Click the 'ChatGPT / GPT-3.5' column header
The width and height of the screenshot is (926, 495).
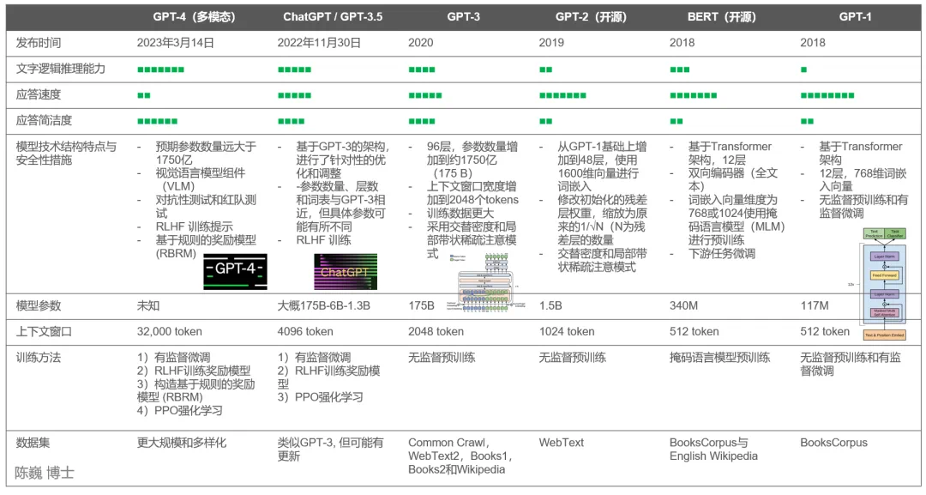tap(333, 17)
